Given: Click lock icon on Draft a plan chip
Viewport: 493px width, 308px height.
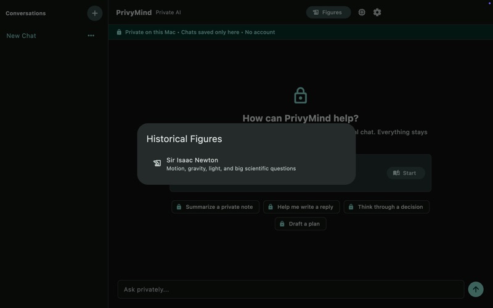Looking at the screenshot, I should point(282,224).
